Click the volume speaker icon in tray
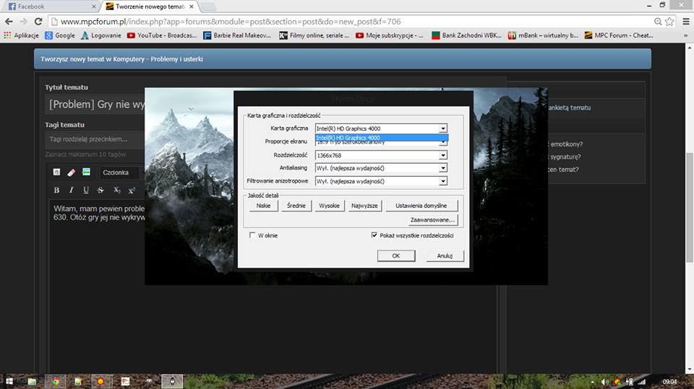Screen dimensions: 694x389 tap(604, 382)
